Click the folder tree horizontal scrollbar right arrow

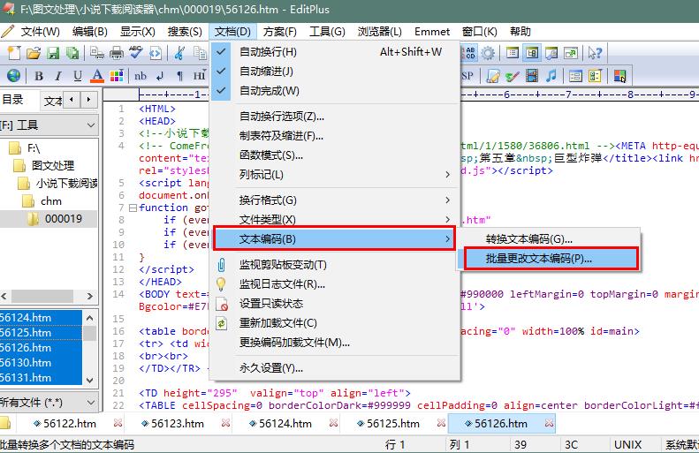click(x=89, y=296)
